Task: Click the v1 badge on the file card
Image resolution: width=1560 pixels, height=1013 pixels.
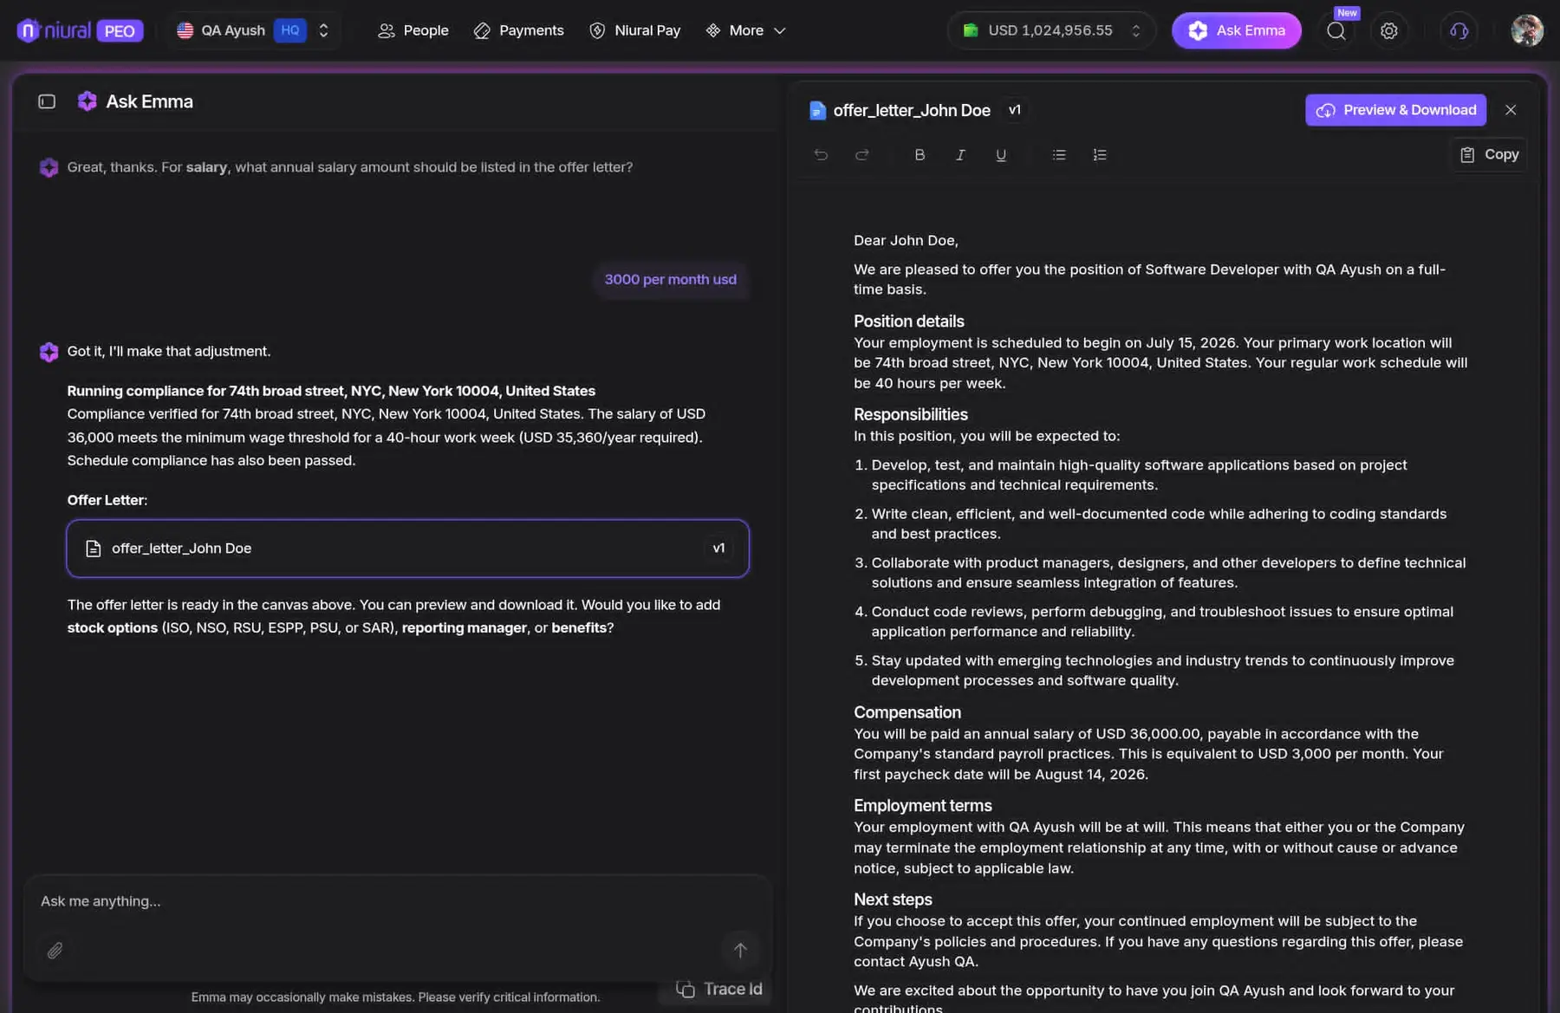Action: 718,549
